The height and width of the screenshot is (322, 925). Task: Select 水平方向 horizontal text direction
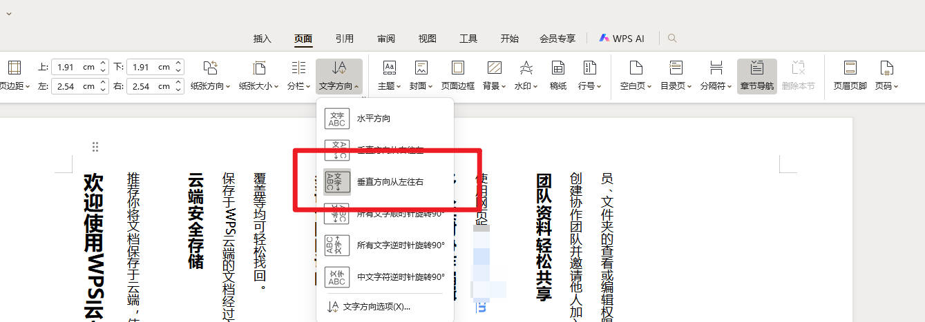coord(385,119)
